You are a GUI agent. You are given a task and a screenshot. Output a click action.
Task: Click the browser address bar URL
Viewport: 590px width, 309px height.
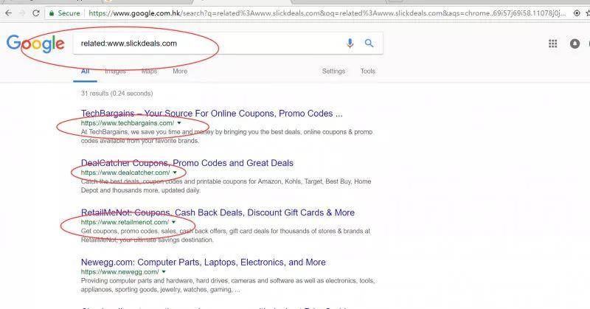coord(327,13)
